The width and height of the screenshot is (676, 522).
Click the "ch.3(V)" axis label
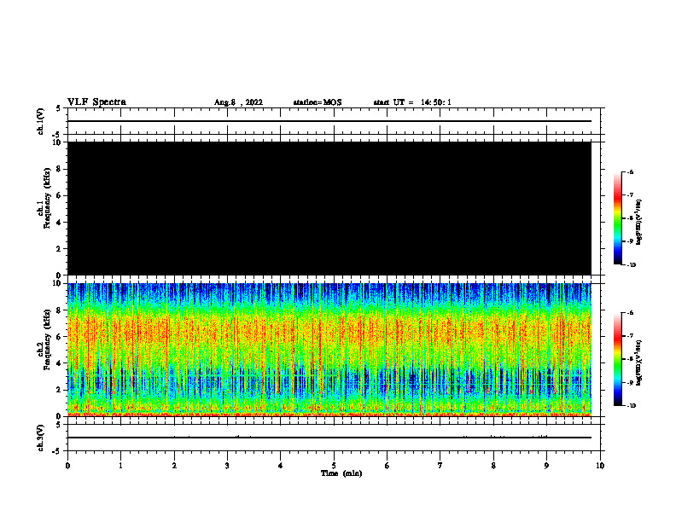tap(41, 438)
